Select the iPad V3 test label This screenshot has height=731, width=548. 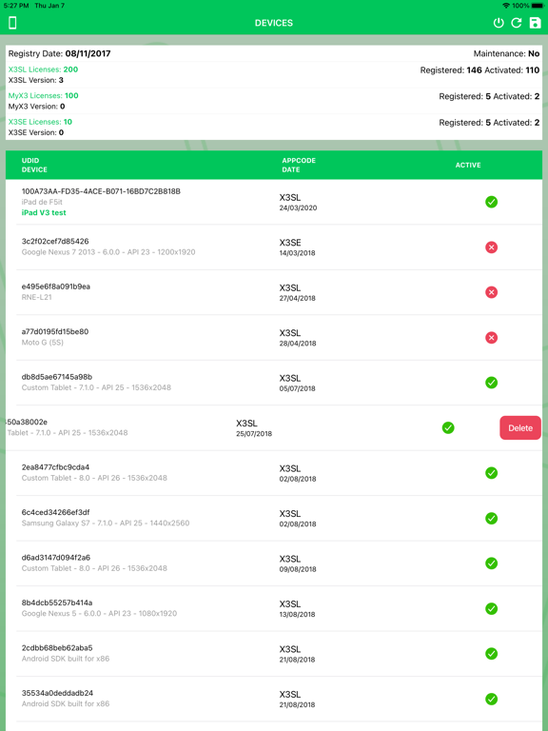point(44,212)
